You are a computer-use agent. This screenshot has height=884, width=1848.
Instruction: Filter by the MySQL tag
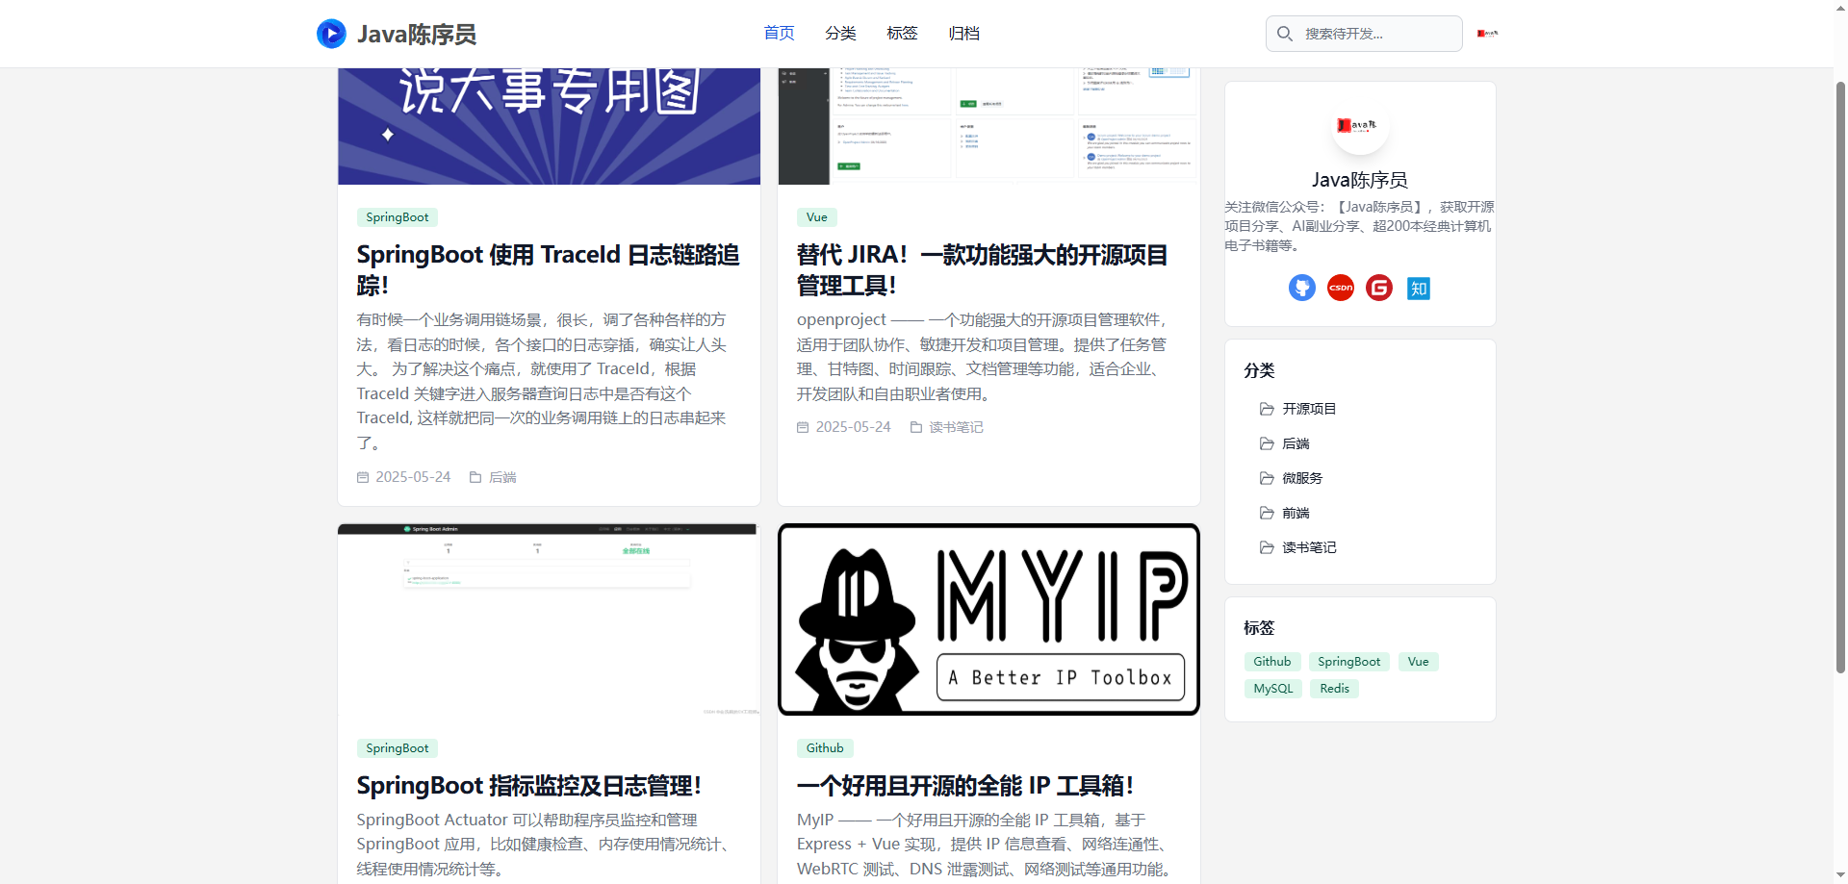(x=1272, y=689)
